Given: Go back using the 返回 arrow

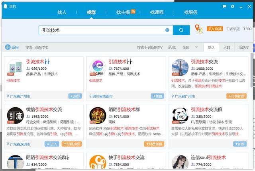Looking at the screenshot, I should (12, 47).
